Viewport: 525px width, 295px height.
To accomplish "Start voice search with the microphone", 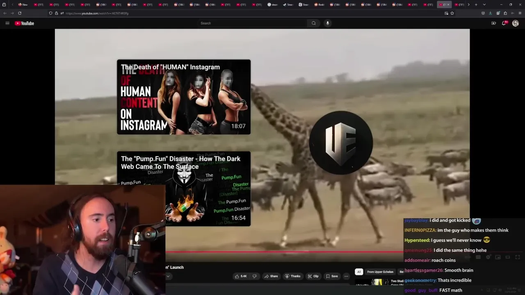I will click(x=327, y=23).
